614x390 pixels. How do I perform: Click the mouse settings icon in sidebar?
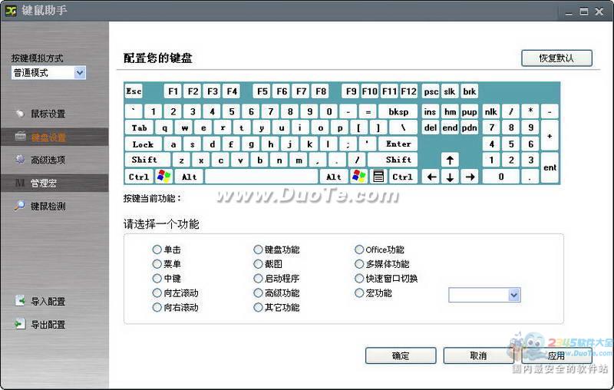pos(19,114)
